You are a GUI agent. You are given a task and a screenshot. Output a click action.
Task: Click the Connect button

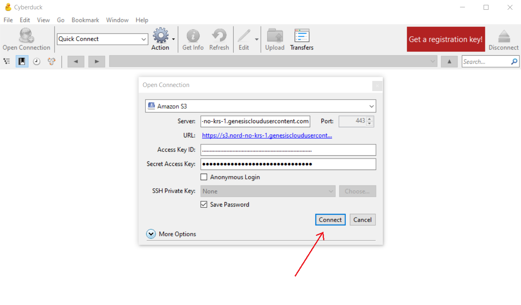pos(330,220)
